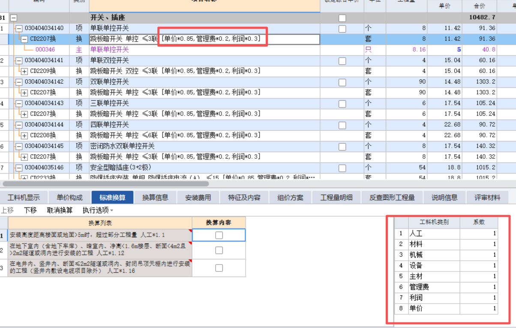Enable the 电井内安装 人工*1.16 checkbox
Image resolution: width=516 pixels, height=328 pixels.
[x=219, y=267]
